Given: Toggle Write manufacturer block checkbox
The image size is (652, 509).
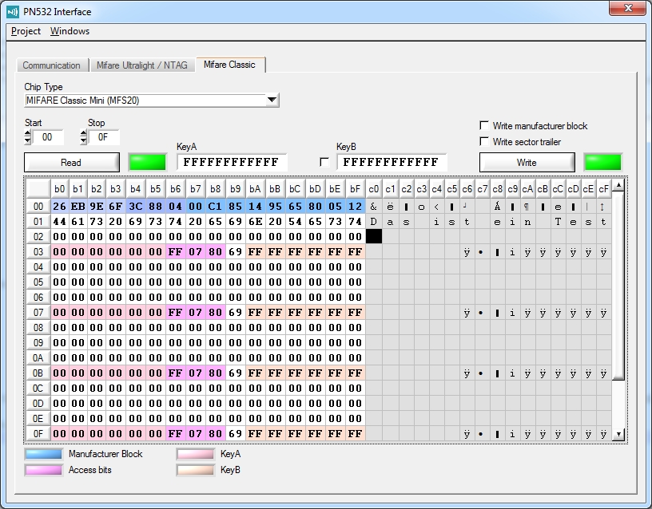Looking at the screenshot, I should point(484,125).
